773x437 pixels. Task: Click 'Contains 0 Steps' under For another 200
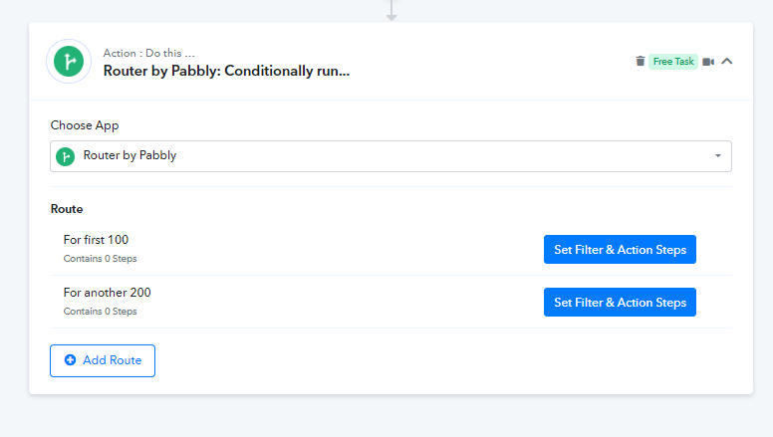click(100, 312)
